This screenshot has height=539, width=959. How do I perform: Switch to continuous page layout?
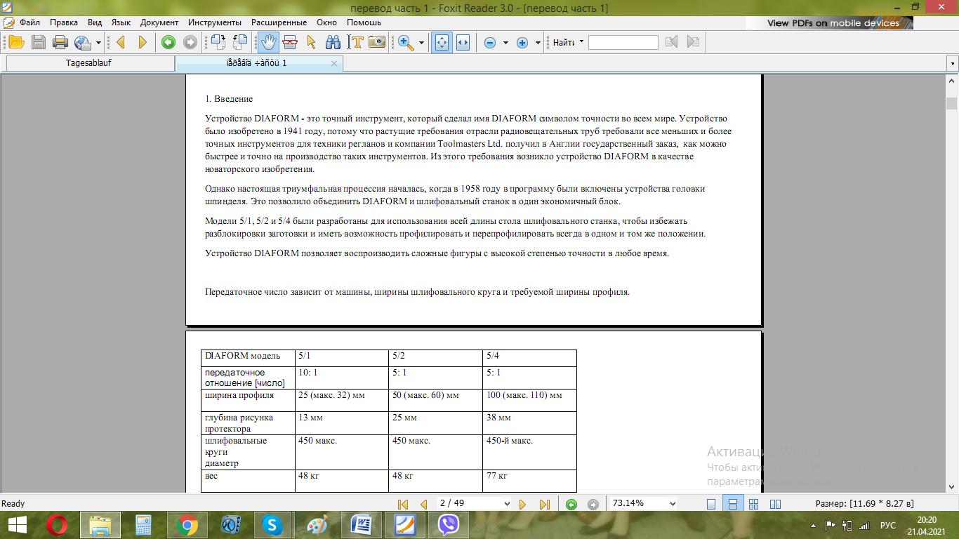click(732, 504)
